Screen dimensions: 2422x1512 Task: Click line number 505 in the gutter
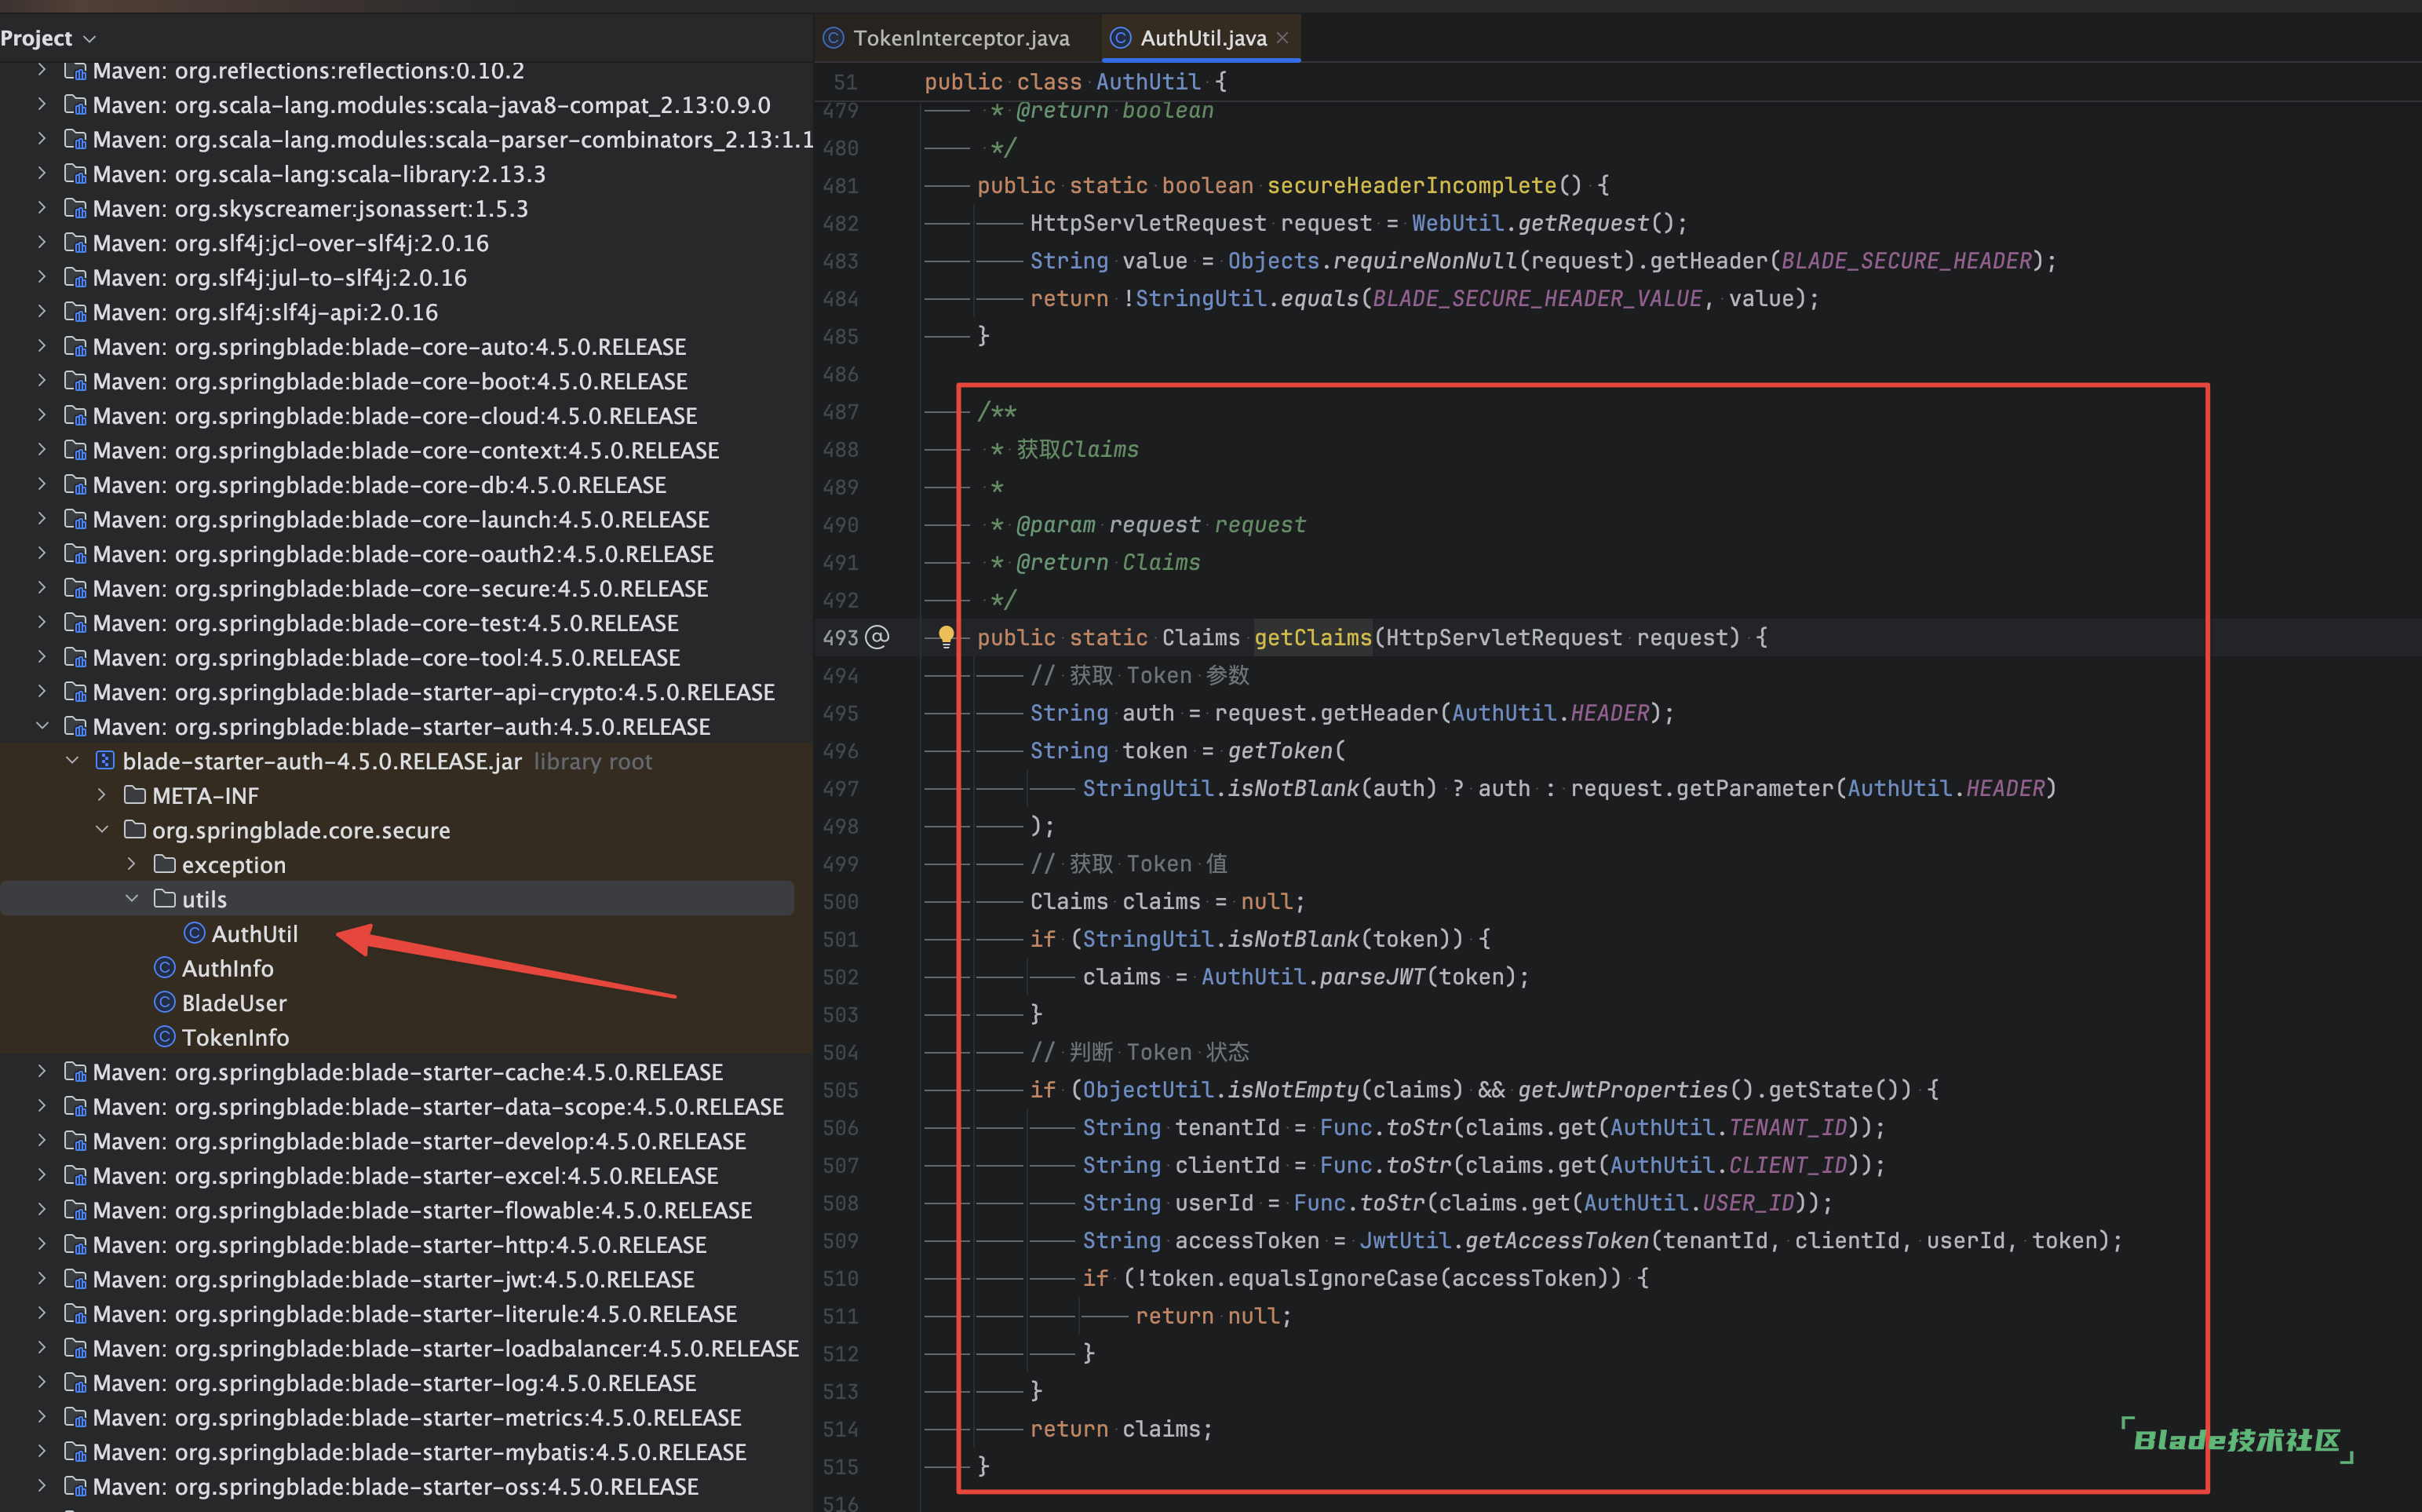(x=841, y=1089)
